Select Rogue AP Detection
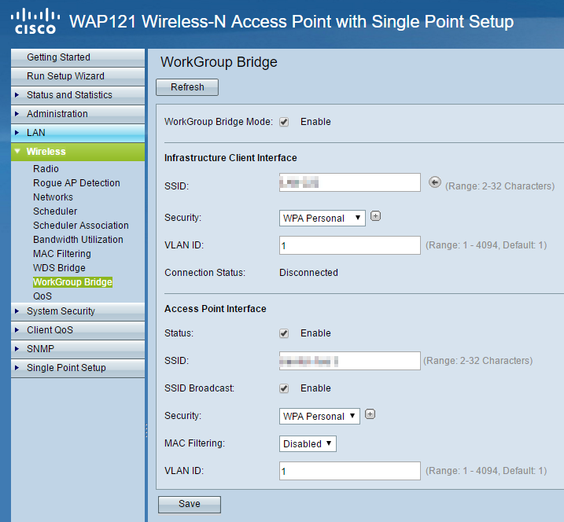This screenshot has width=564, height=522. (x=76, y=183)
